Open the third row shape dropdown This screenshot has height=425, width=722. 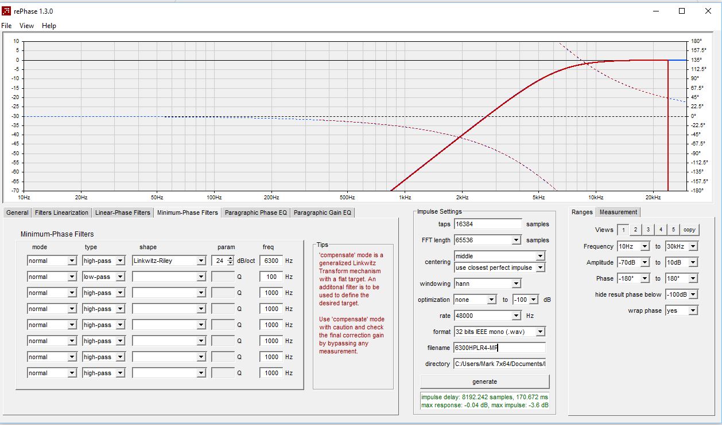[x=169, y=293]
